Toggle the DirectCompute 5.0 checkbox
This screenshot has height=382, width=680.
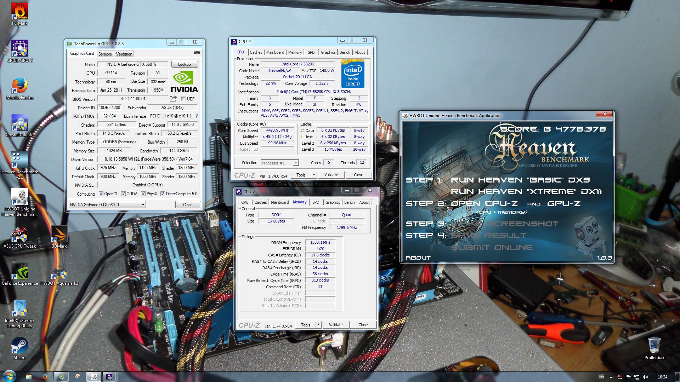163,194
